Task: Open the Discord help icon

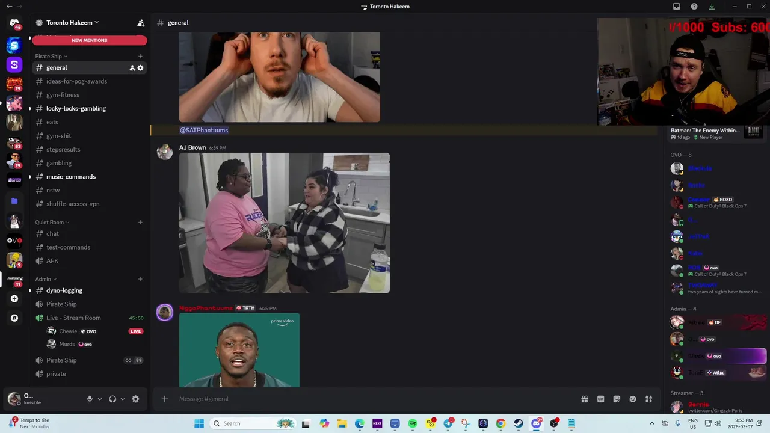Action: (694, 7)
